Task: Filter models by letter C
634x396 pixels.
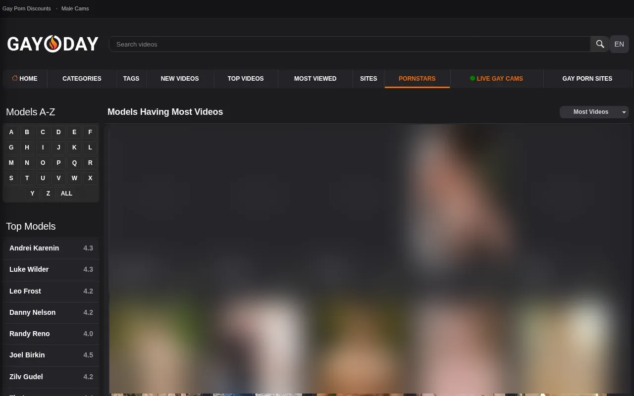Action: click(43, 132)
